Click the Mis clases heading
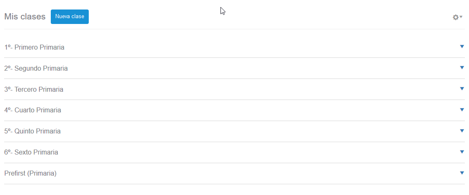 point(25,17)
